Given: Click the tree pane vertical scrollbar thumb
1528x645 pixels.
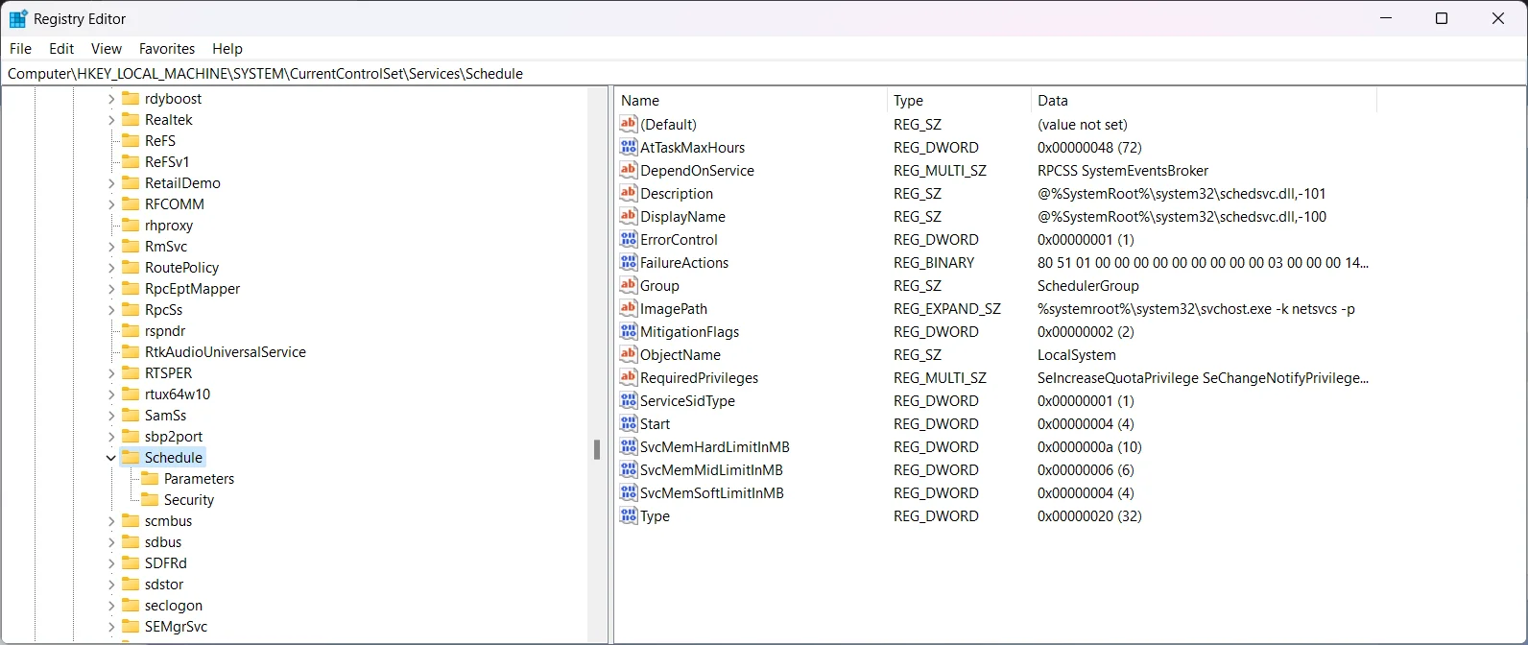Looking at the screenshot, I should point(597,449).
